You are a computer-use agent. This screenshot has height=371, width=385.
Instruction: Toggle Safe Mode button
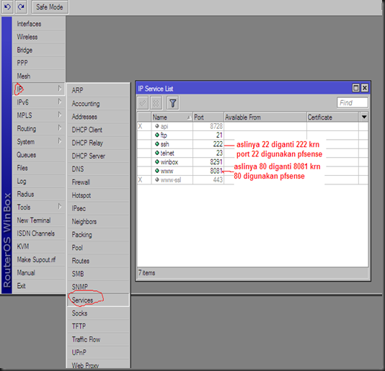(50, 7)
